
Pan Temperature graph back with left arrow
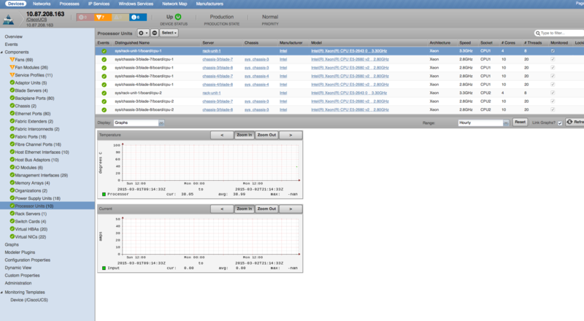pyautogui.click(x=222, y=135)
